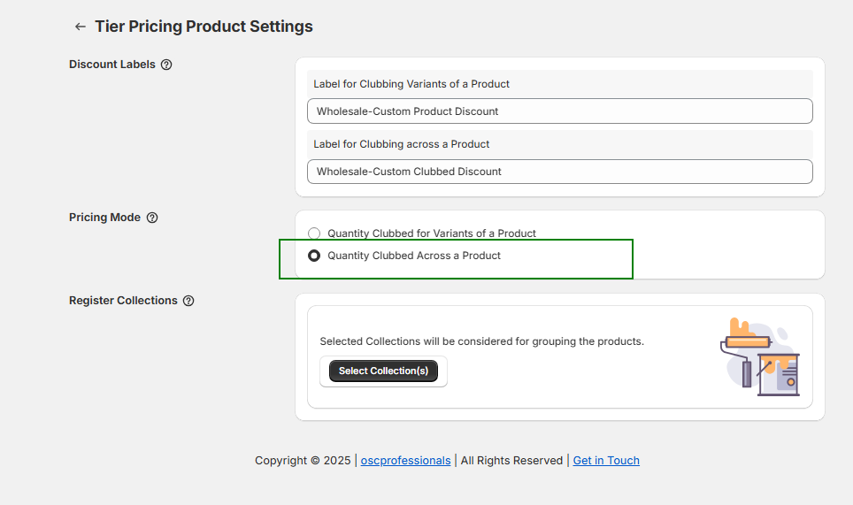Click the All Rights Reserved footer text
The height and width of the screenshot is (505, 853).
(511, 461)
